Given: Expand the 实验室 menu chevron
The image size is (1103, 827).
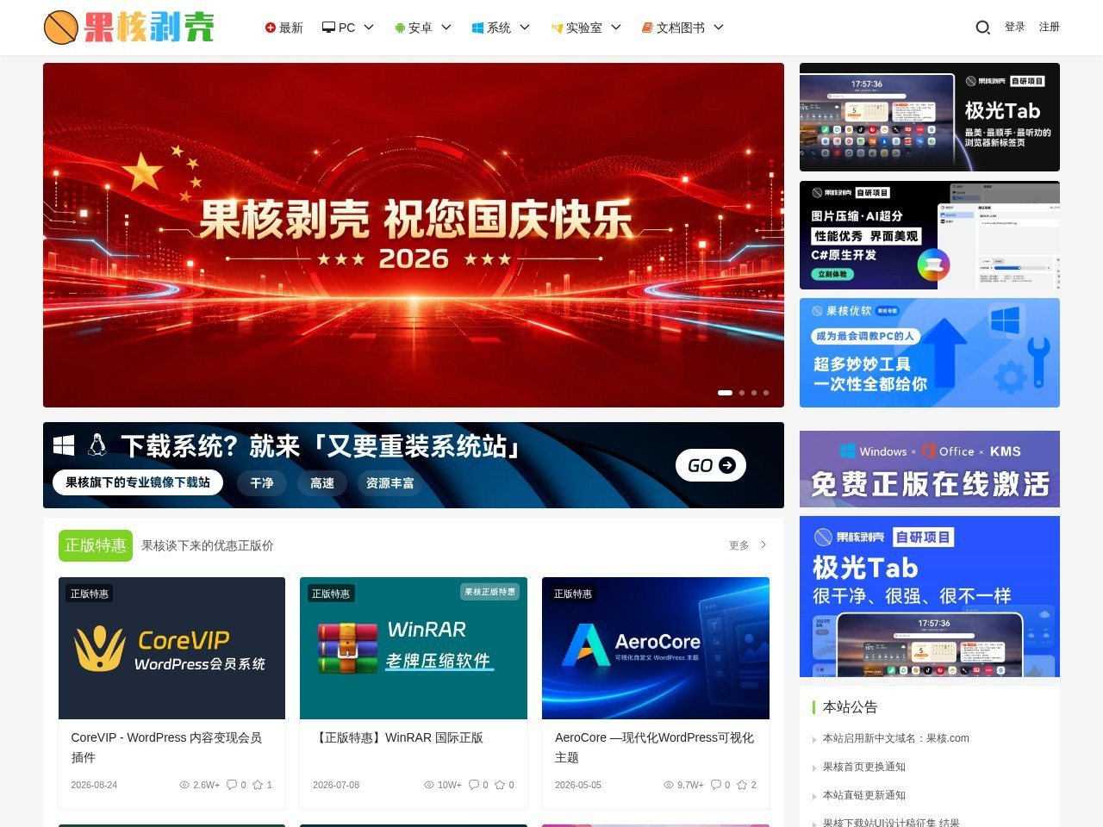Looking at the screenshot, I should (x=616, y=28).
